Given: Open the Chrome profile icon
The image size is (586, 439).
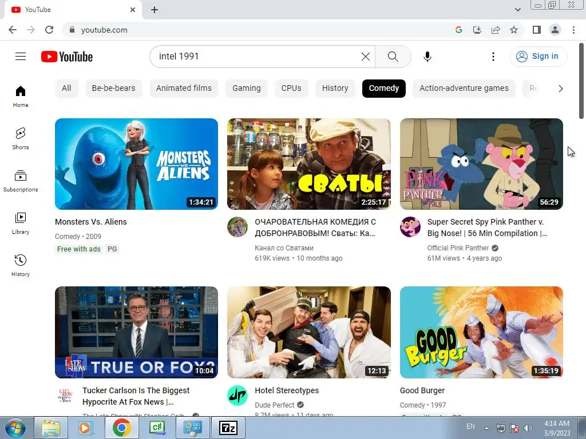Looking at the screenshot, I should pos(555,30).
